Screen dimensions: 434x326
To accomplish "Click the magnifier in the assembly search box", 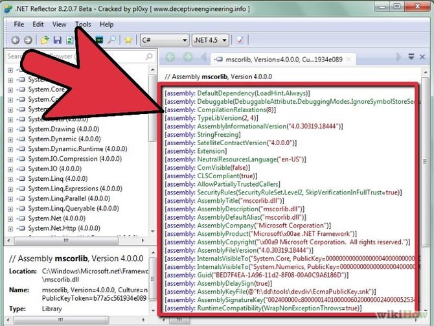I will coord(149,56).
